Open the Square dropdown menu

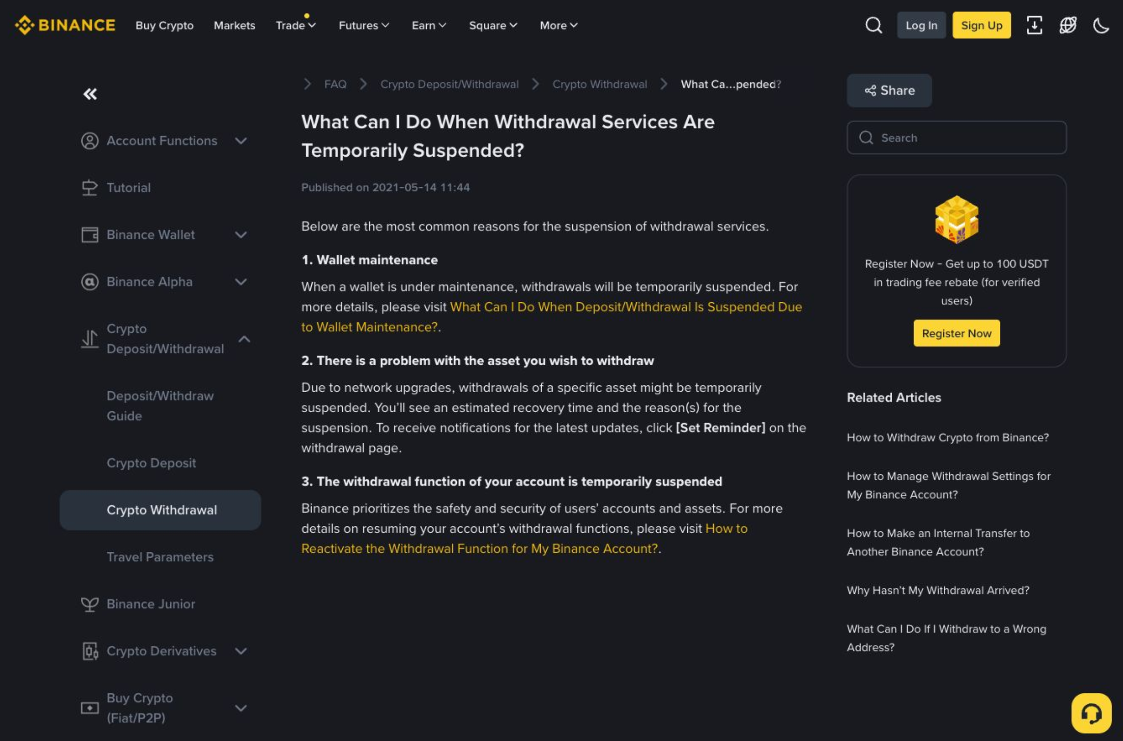493,25
